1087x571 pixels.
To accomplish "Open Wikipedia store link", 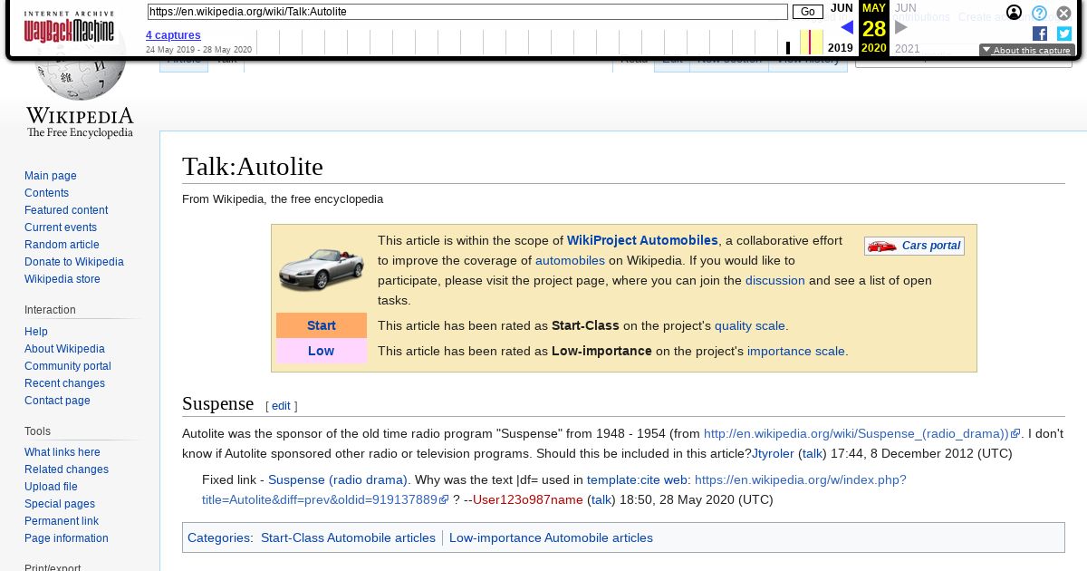I will tap(63, 279).
